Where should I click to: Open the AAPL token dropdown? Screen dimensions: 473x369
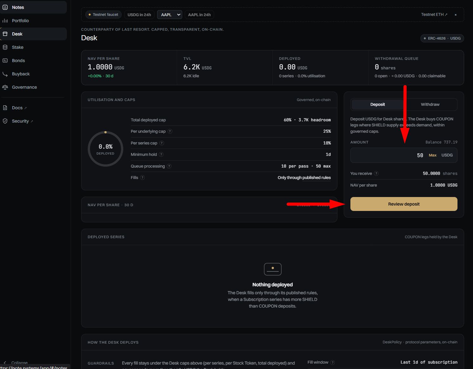169,15
